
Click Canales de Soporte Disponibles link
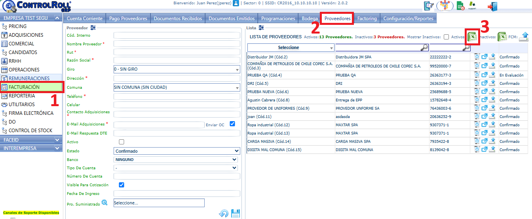pos(31,213)
